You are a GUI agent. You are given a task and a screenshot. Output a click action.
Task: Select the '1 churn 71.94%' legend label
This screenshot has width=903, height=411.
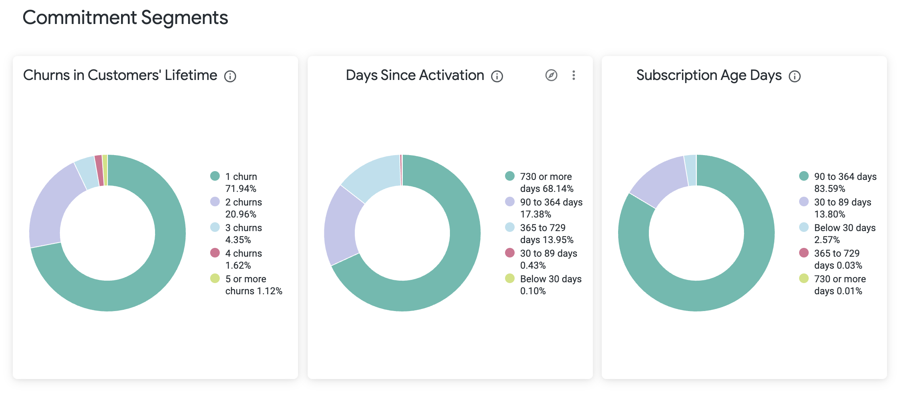(x=241, y=182)
